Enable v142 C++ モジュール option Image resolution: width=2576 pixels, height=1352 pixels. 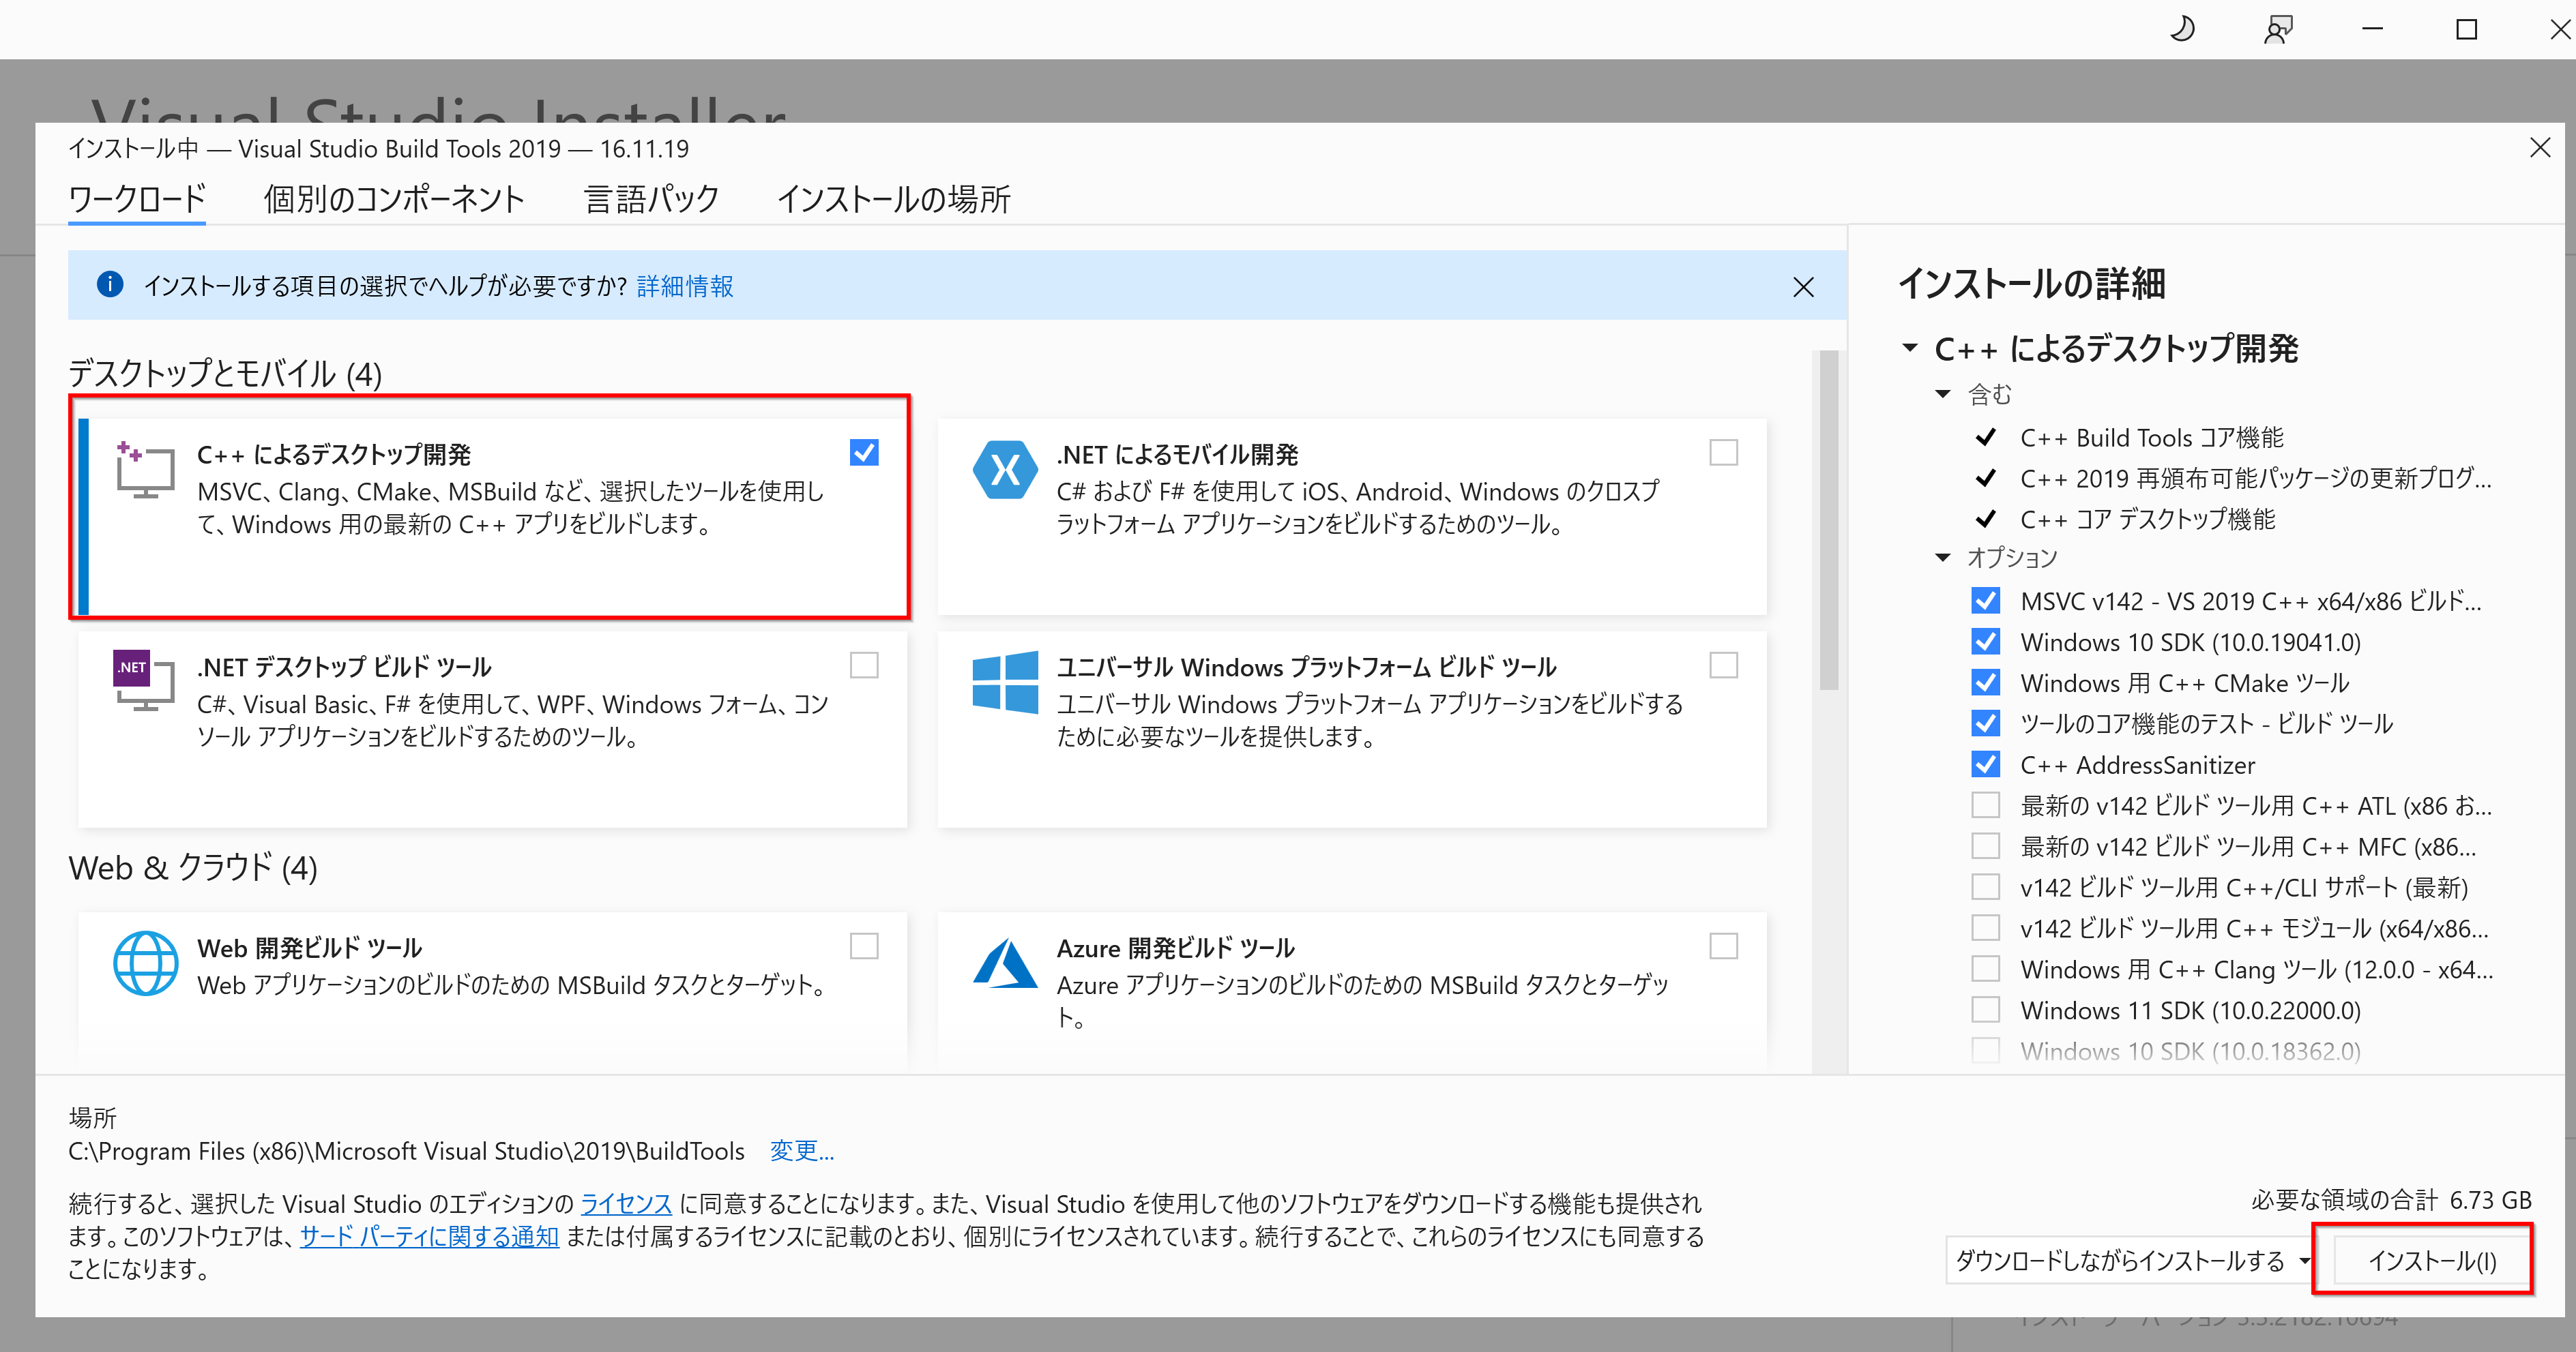click(x=1985, y=929)
